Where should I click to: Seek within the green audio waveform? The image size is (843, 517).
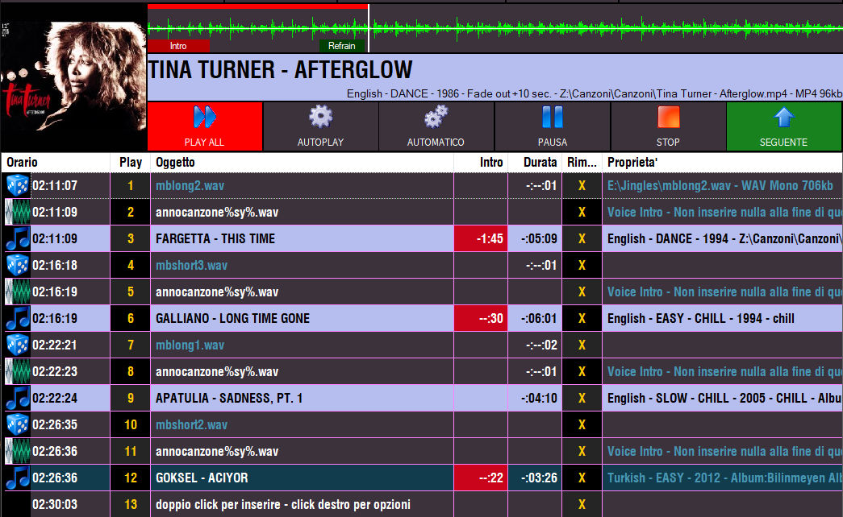click(495, 27)
